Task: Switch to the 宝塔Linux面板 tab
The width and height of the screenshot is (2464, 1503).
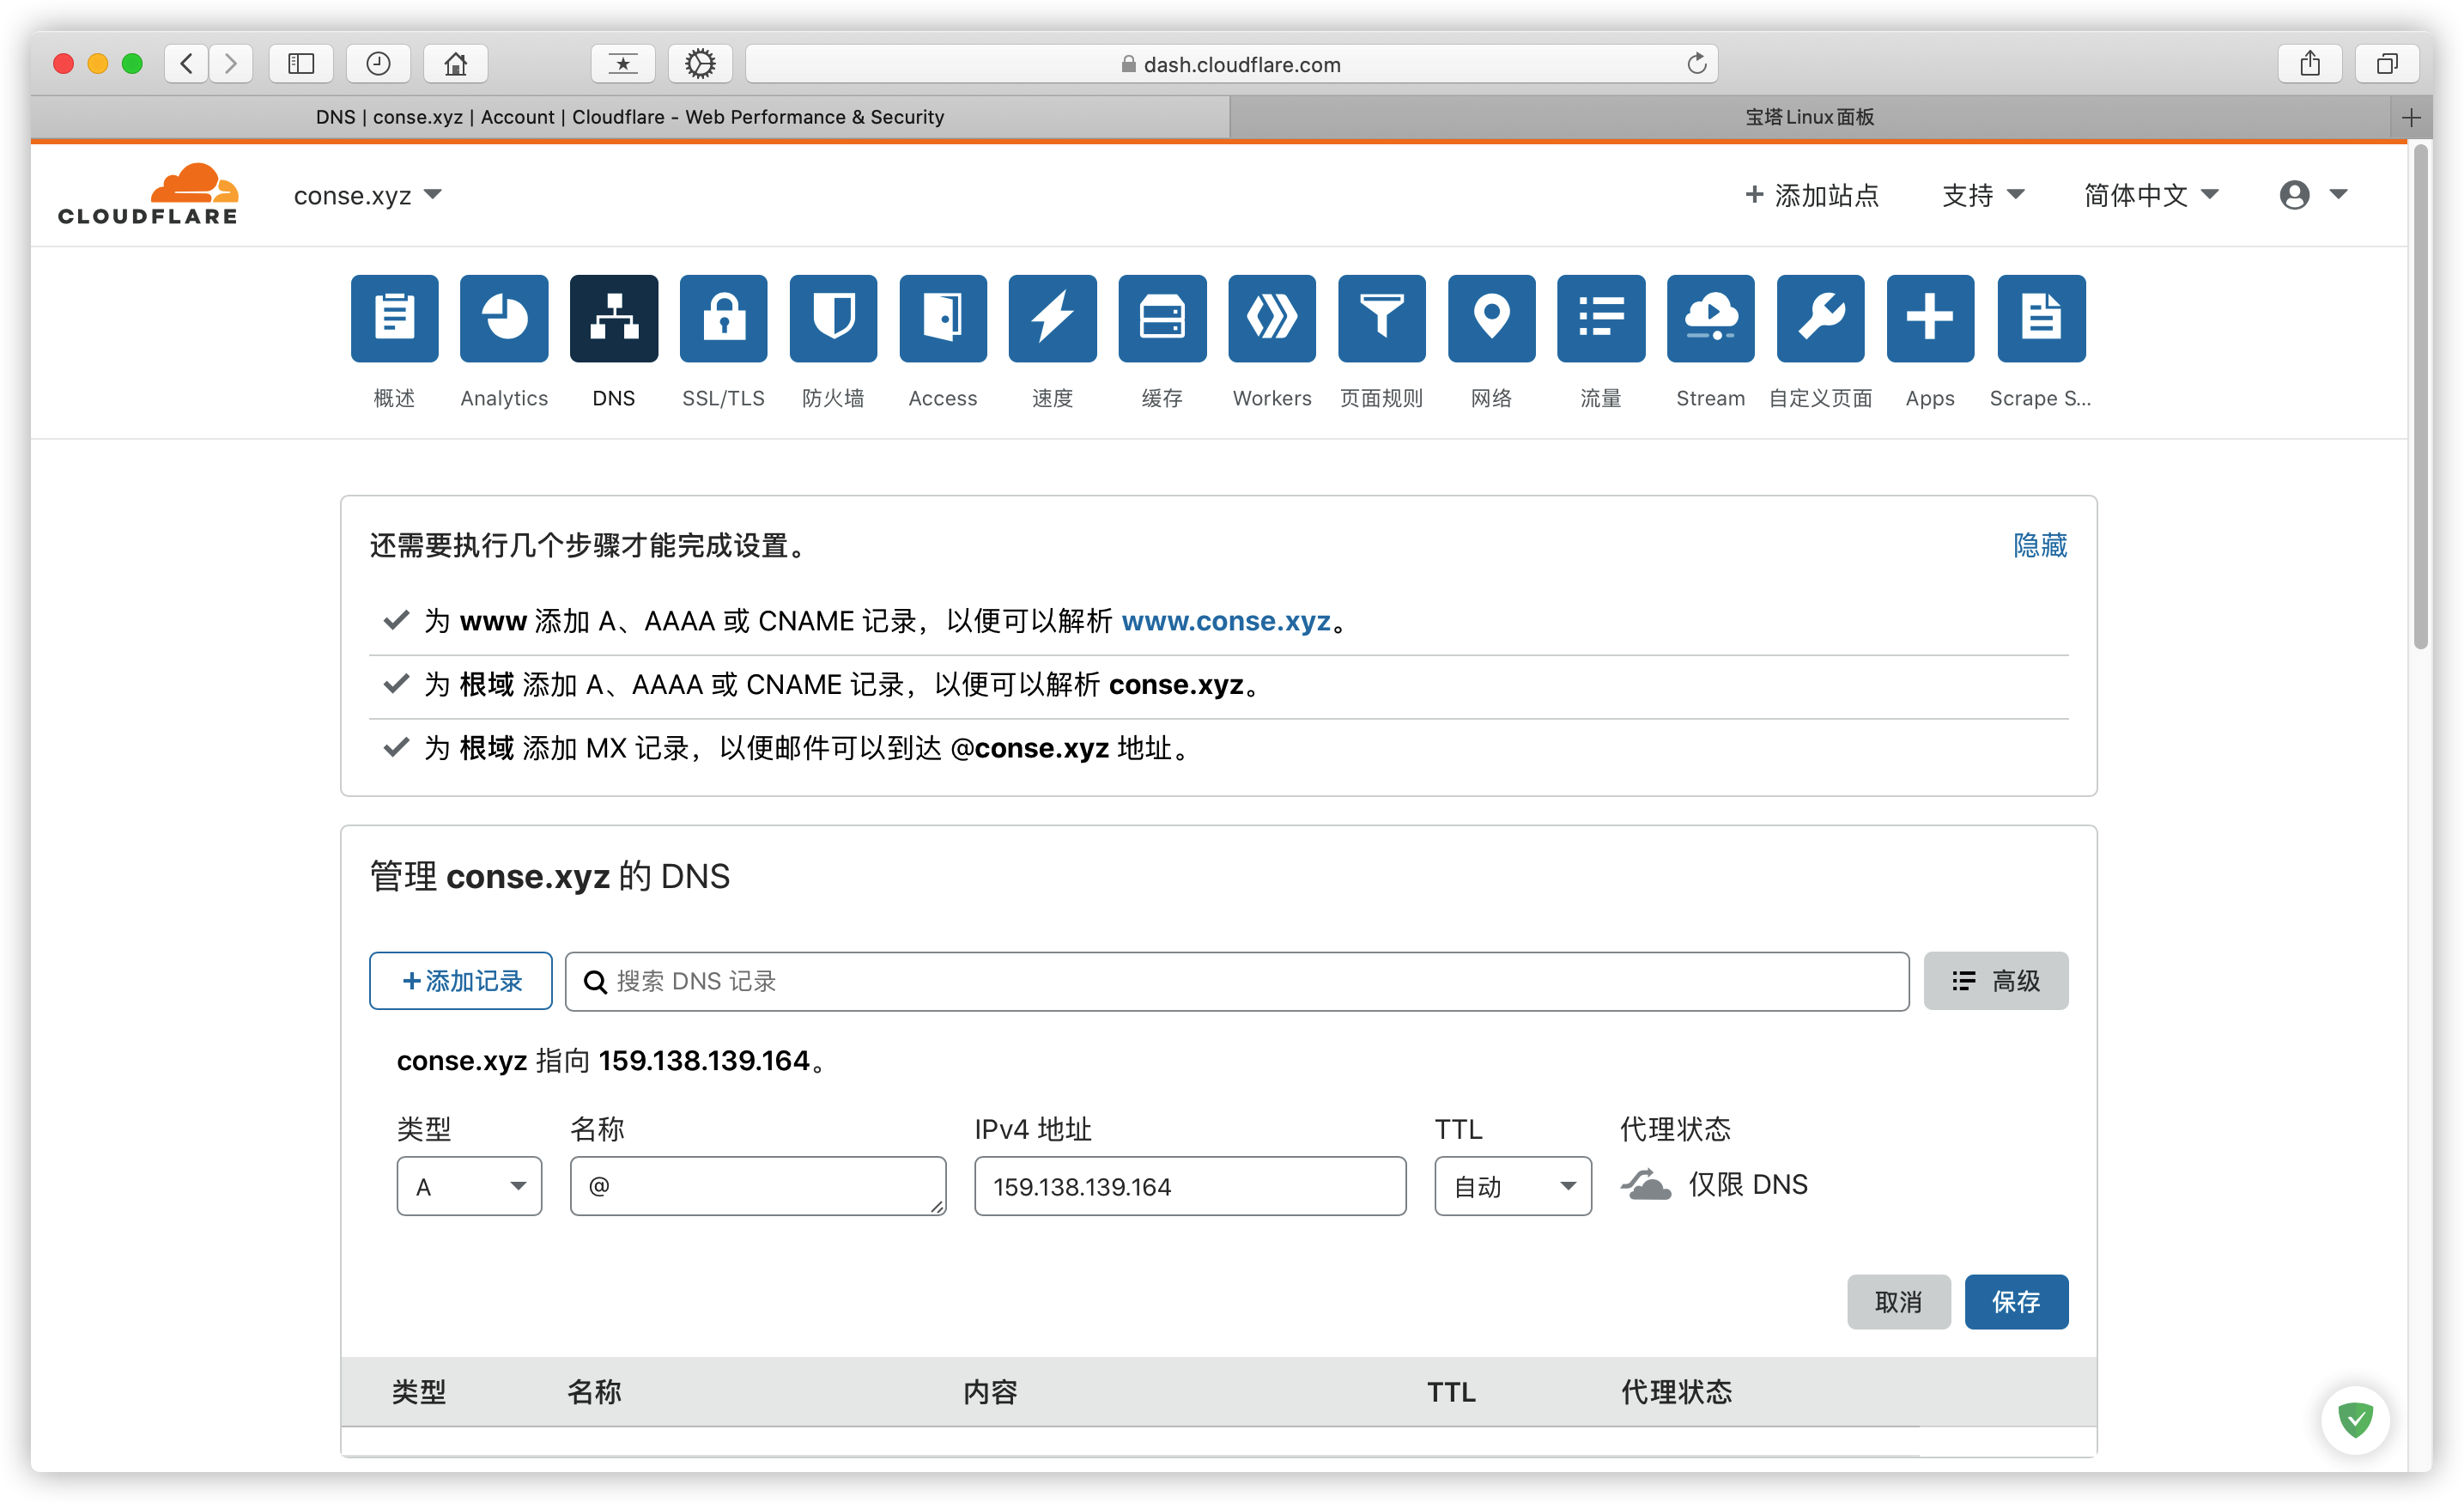Action: click(1810, 117)
